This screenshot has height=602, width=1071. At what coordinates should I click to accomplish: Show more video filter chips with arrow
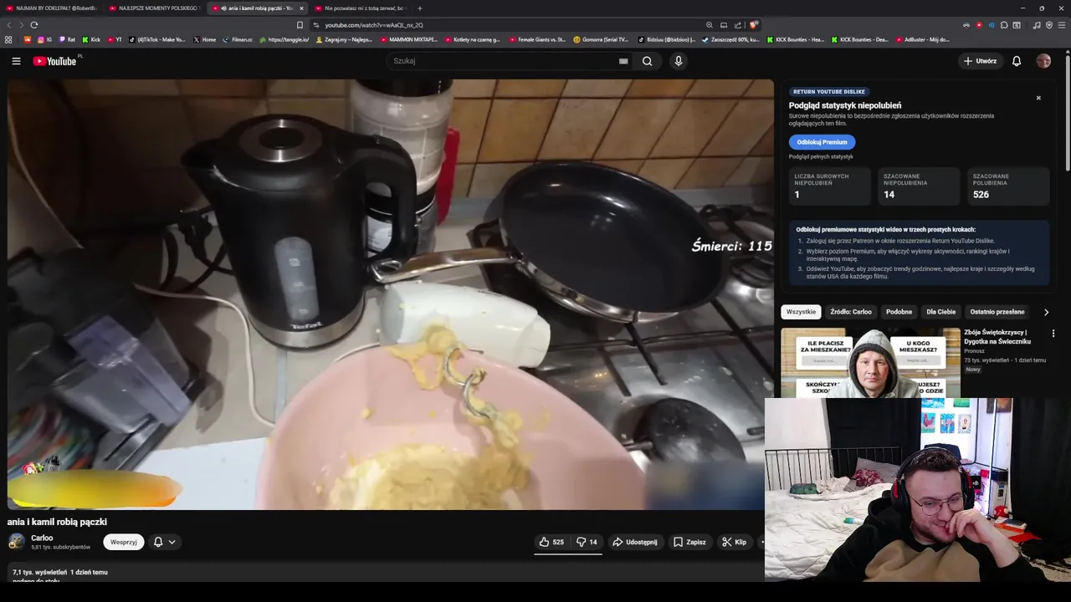[1046, 312]
